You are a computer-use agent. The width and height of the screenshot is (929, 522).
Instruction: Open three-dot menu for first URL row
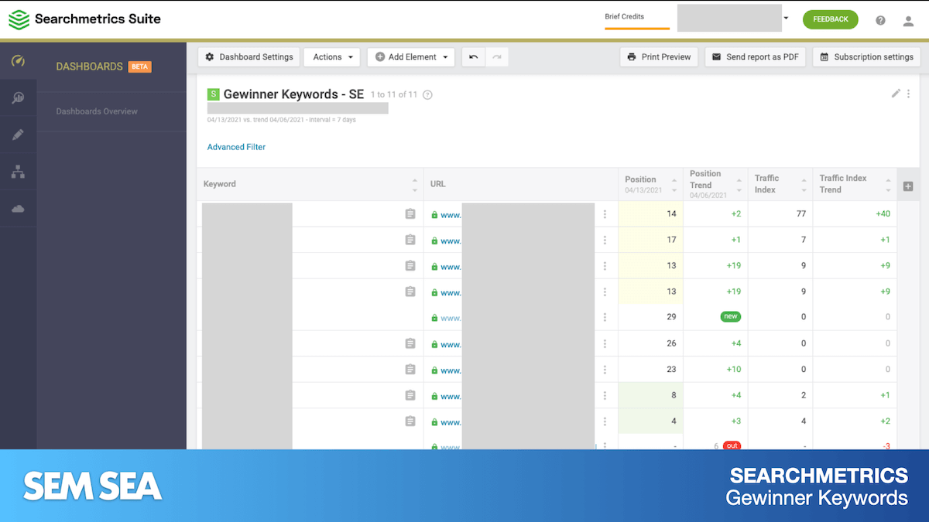[x=605, y=214]
